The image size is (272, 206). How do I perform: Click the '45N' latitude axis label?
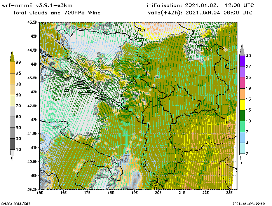34,36
